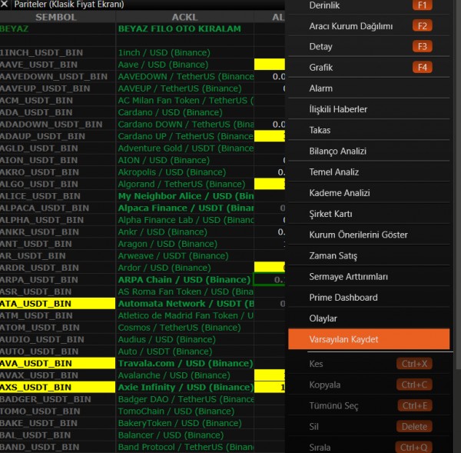Choose Sil from the menu
The height and width of the screenshot is (453, 461).
(x=369, y=427)
